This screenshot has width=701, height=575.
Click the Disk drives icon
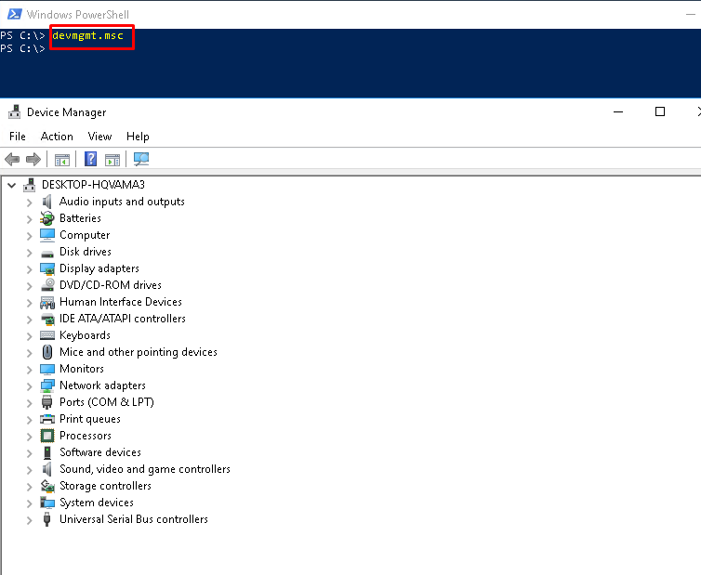(46, 254)
